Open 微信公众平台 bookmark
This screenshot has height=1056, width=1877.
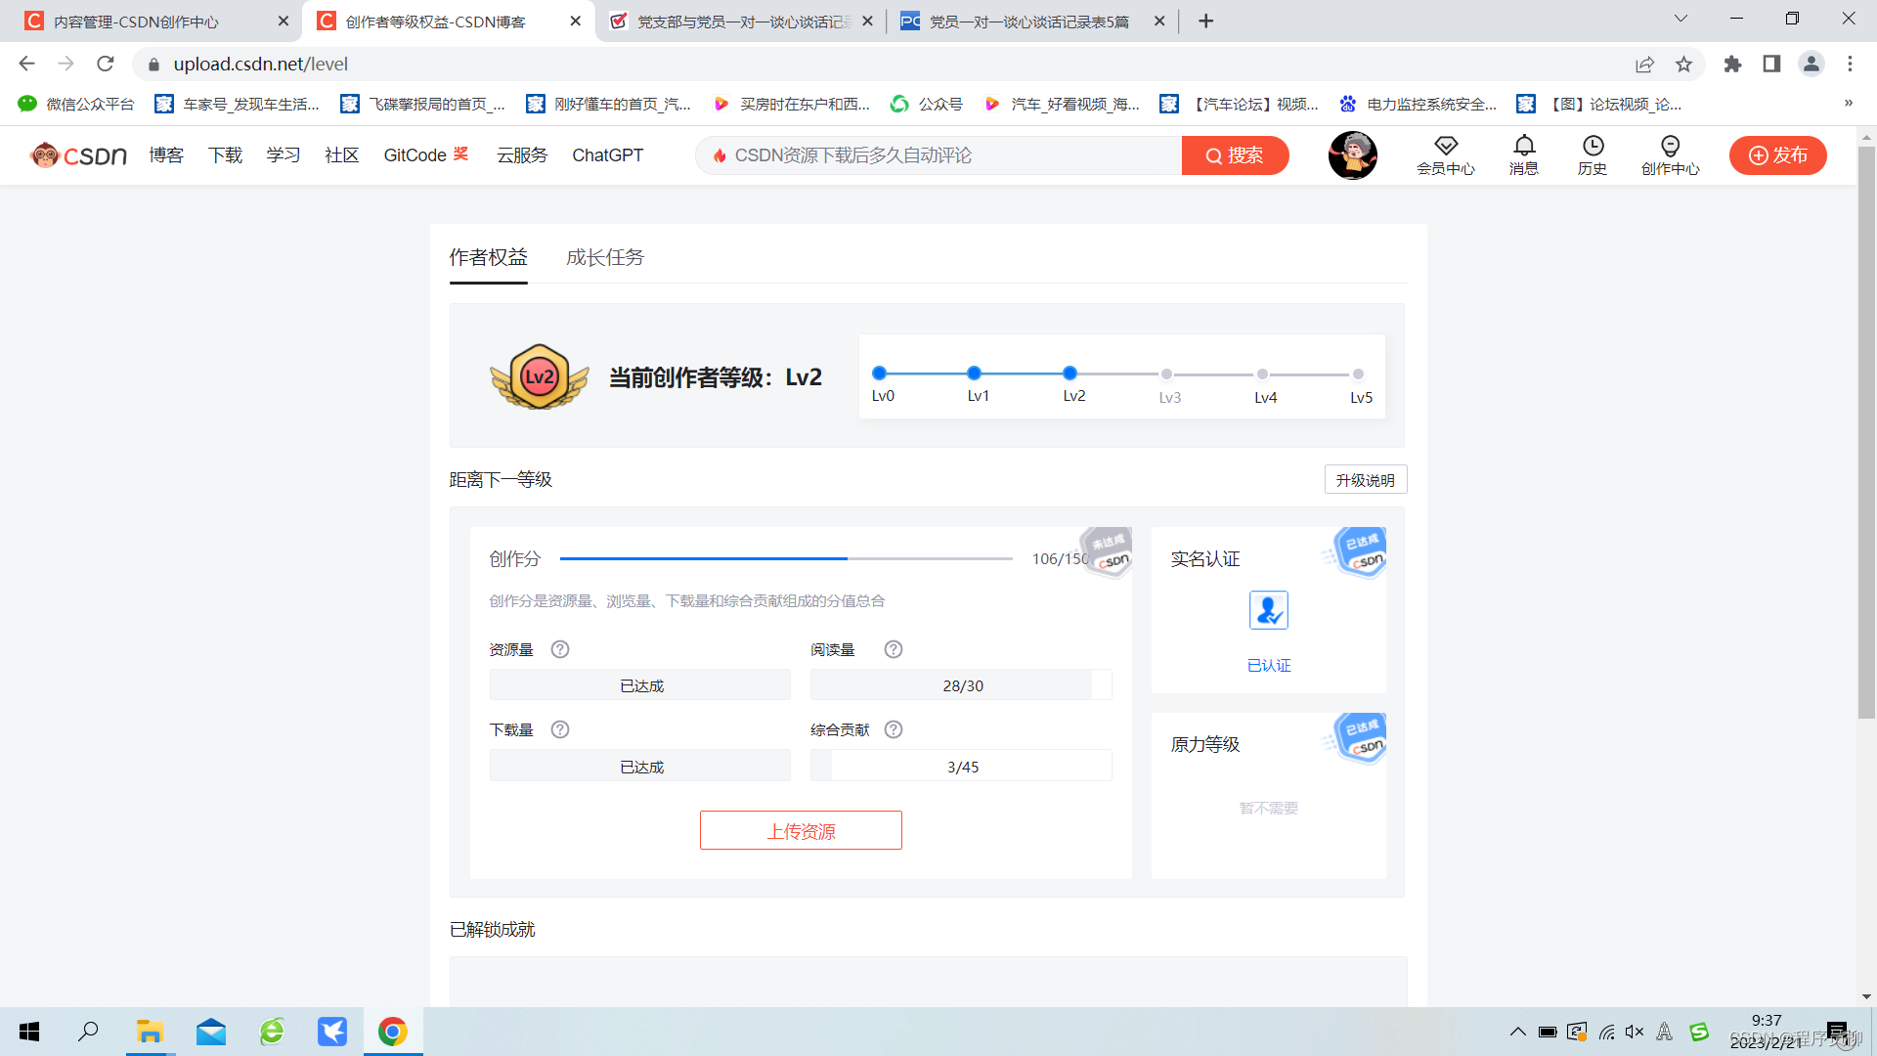coord(76,104)
